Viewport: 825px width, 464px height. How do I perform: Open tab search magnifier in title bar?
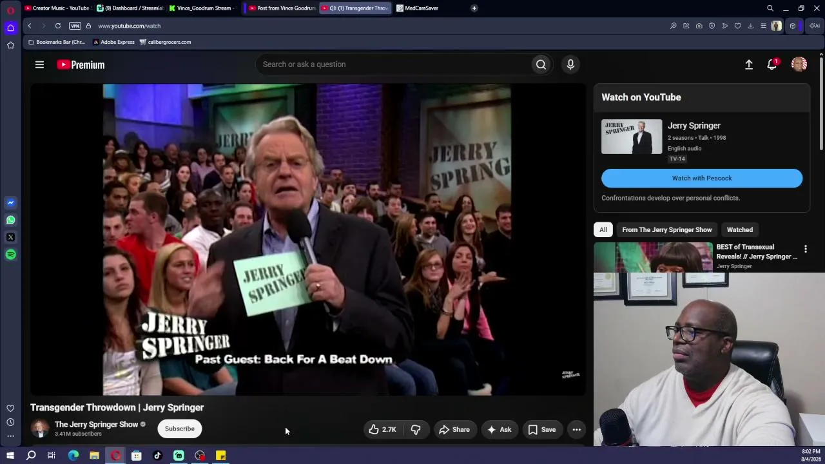click(770, 8)
